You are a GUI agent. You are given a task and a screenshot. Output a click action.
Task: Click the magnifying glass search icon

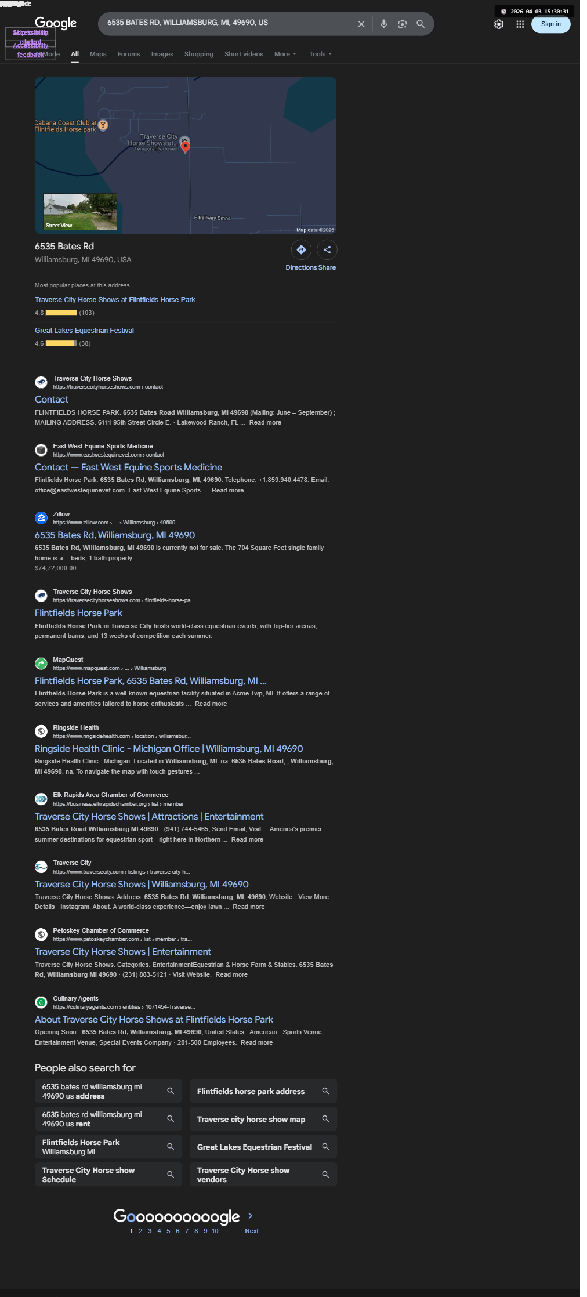pos(421,24)
